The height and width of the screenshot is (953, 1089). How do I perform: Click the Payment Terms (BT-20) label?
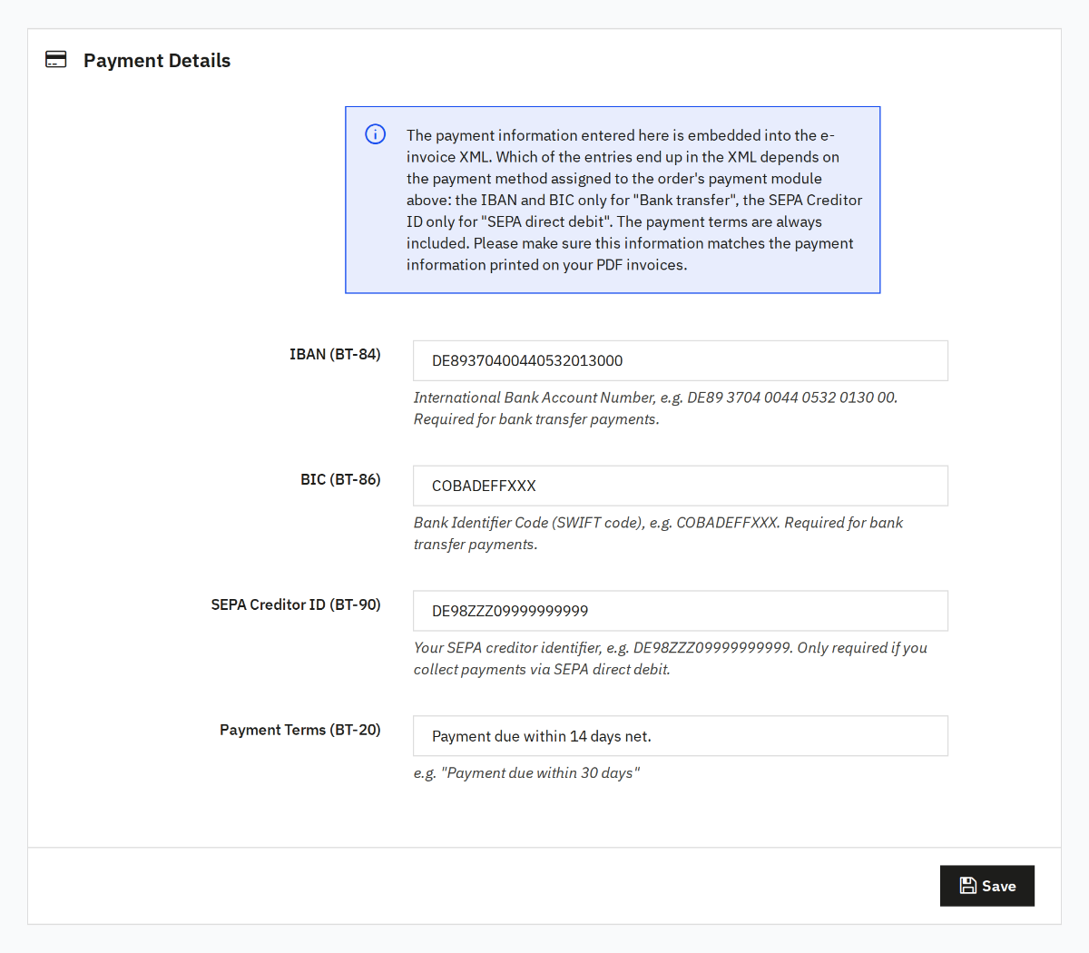(x=300, y=730)
